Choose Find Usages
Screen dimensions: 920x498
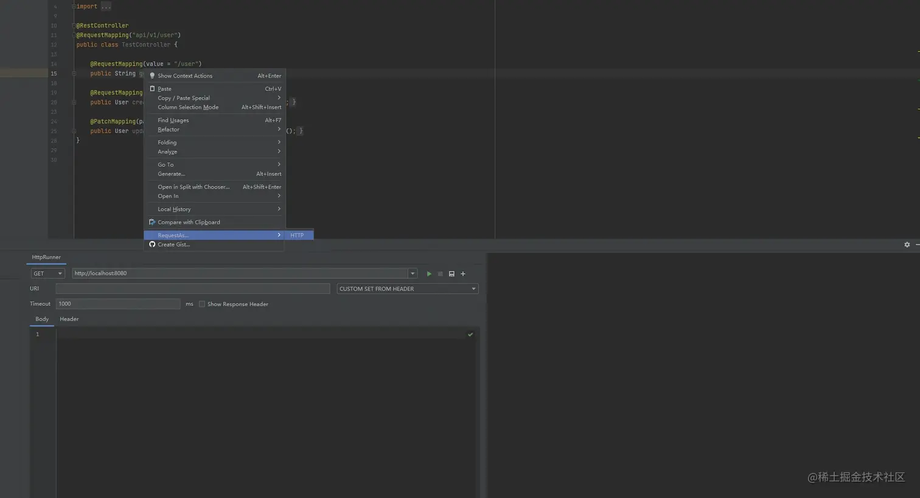click(x=214, y=121)
